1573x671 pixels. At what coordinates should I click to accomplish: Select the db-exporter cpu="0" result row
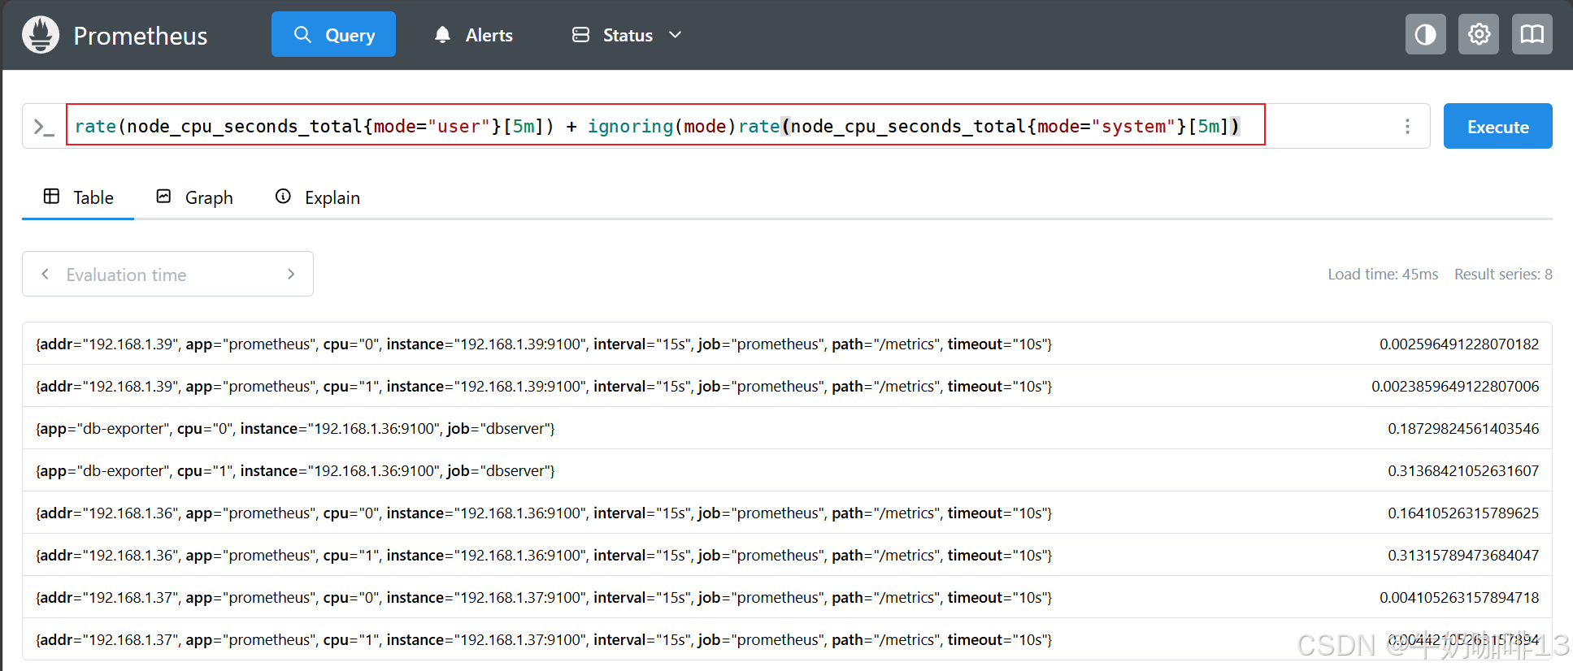[x=787, y=428]
